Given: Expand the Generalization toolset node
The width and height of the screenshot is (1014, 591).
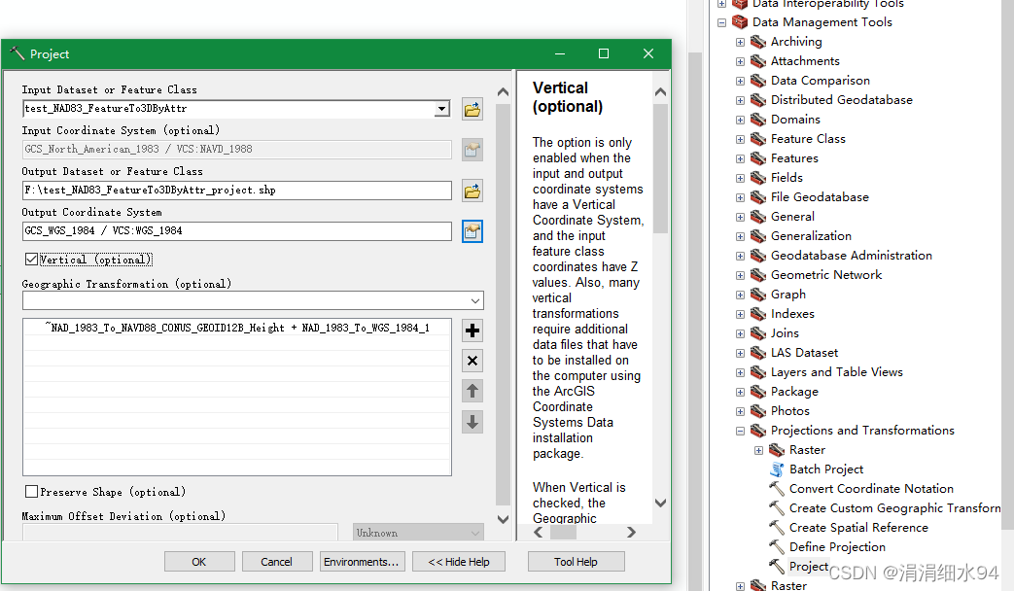Looking at the screenshot, I should click(x=741, y=236).
